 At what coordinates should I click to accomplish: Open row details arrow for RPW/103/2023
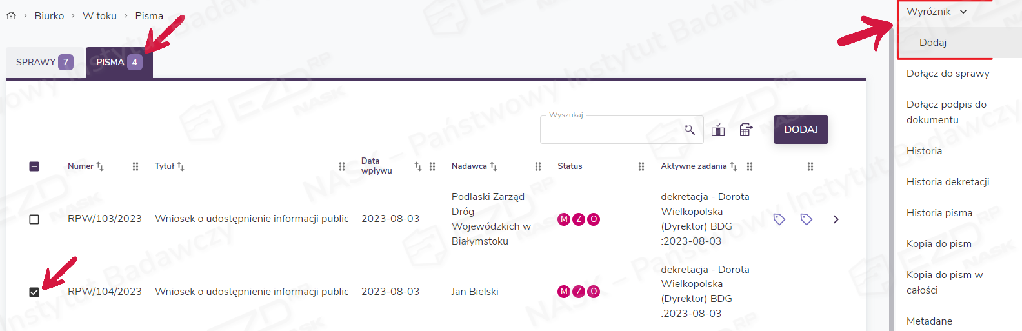coord(836,219)
